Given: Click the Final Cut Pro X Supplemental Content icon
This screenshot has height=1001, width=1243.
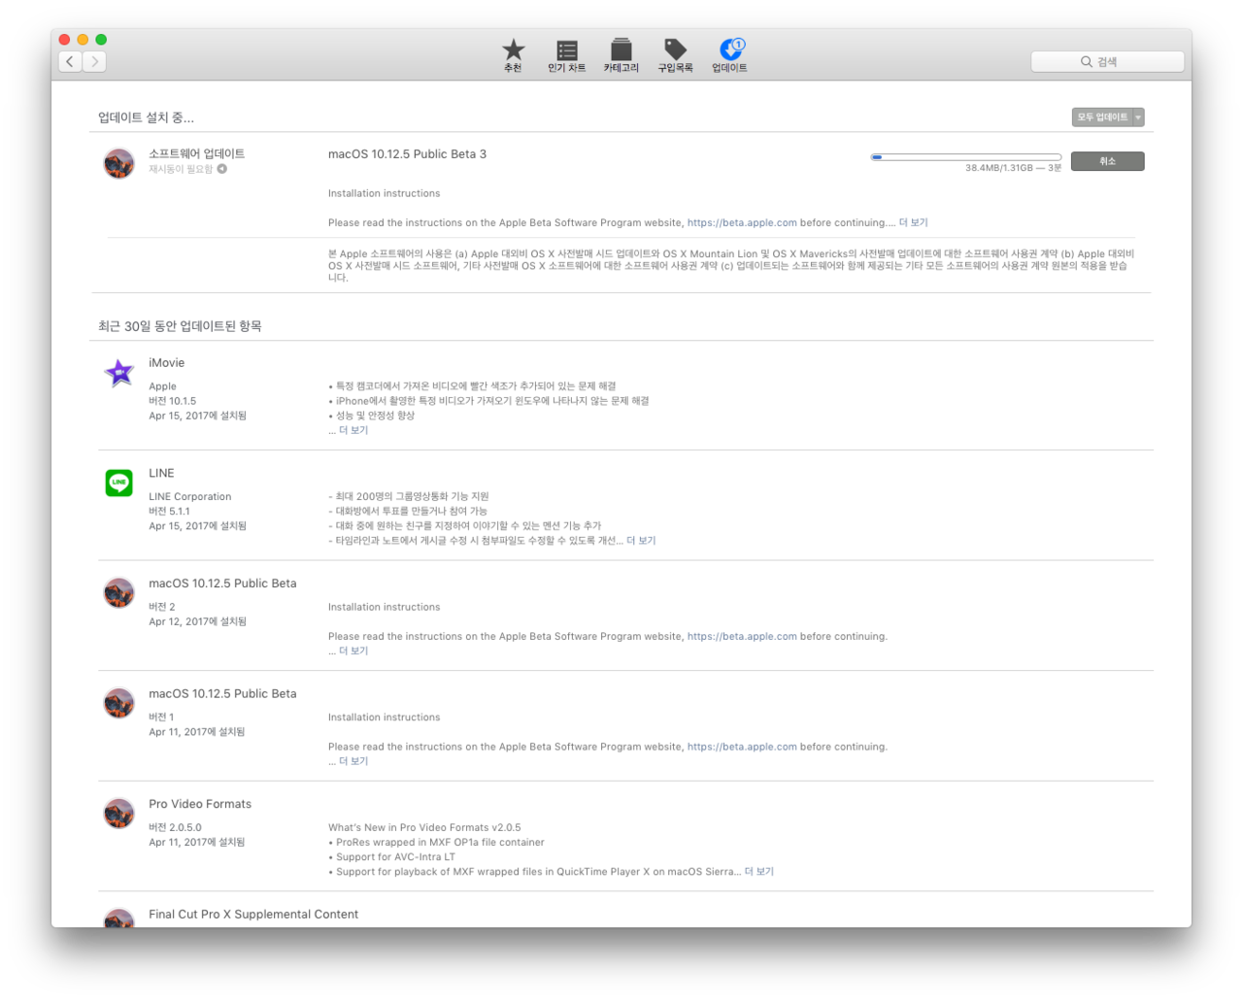Looking at the screenshot, I should click(x=119, y=918).
